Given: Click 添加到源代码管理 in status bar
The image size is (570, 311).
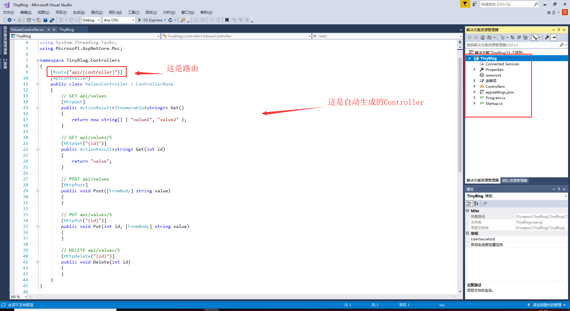Looking at the screenshot, I should [547, 305].
